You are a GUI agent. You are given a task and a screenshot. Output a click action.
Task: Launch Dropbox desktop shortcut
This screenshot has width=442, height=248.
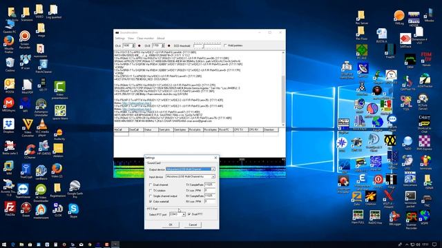pos(9,125)
